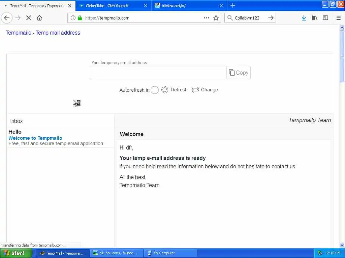Click the 12:18 PM clock
This screenshot has width=345, height=258.
[x=333, y=253]
